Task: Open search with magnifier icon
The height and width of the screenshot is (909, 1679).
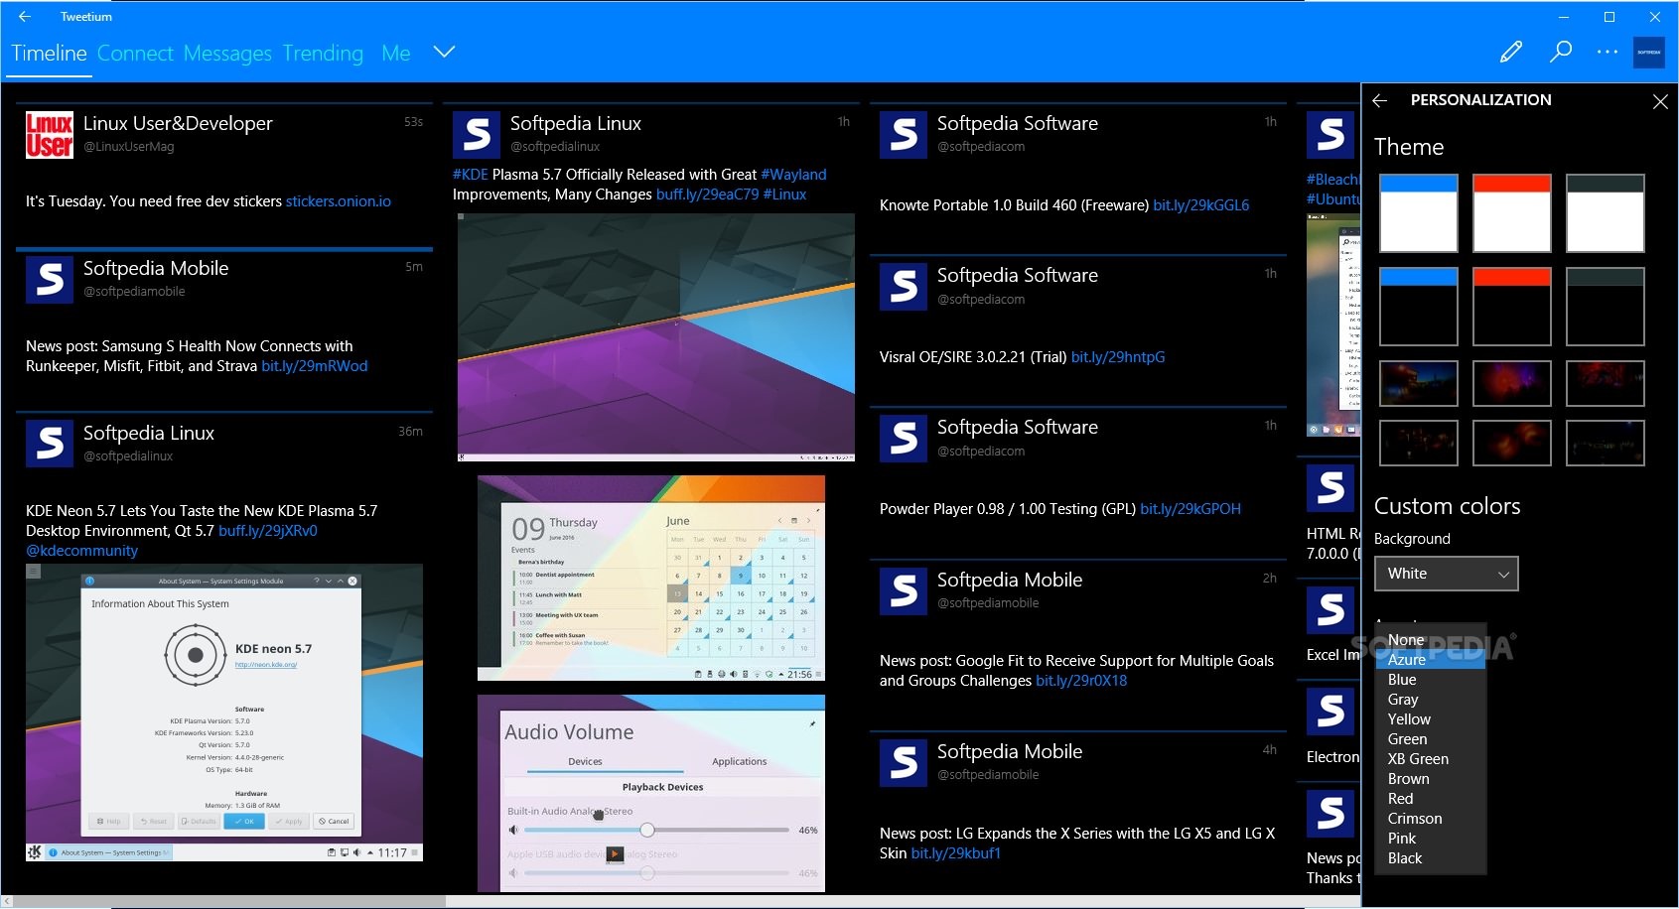Action: [1561, 52]
